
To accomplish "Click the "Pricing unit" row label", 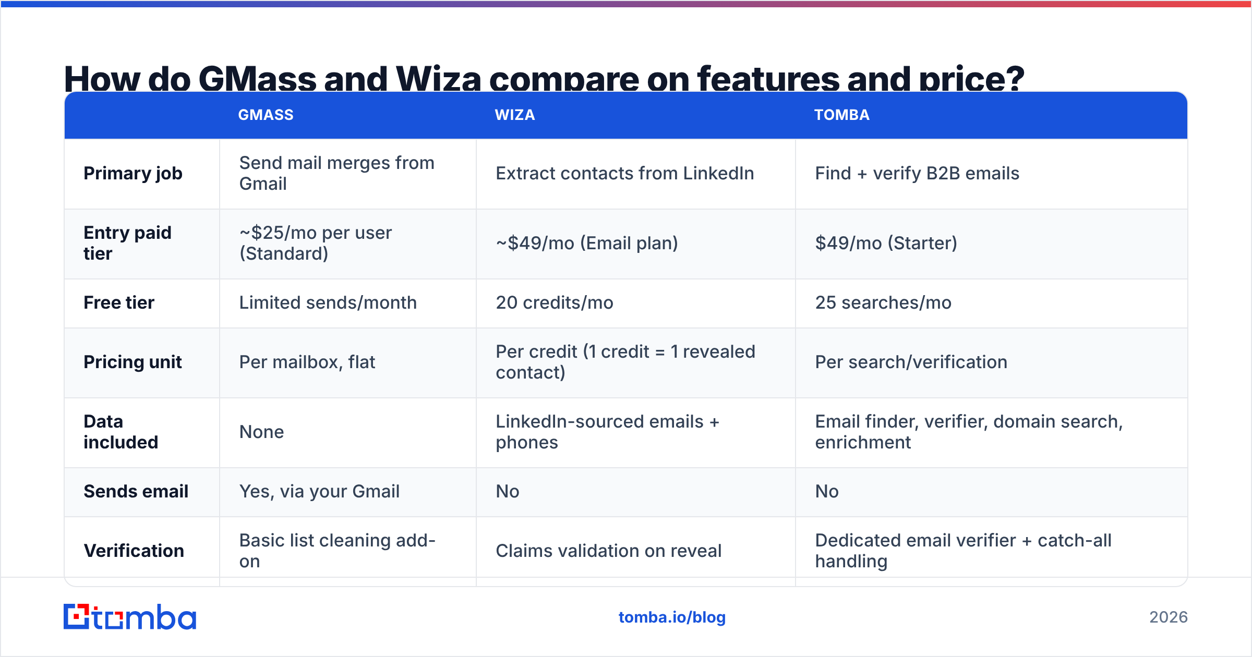I will 133,362.
